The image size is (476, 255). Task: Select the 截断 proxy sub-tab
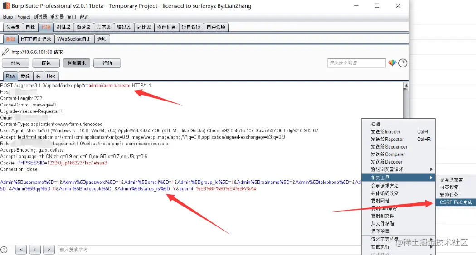(10, 39)
